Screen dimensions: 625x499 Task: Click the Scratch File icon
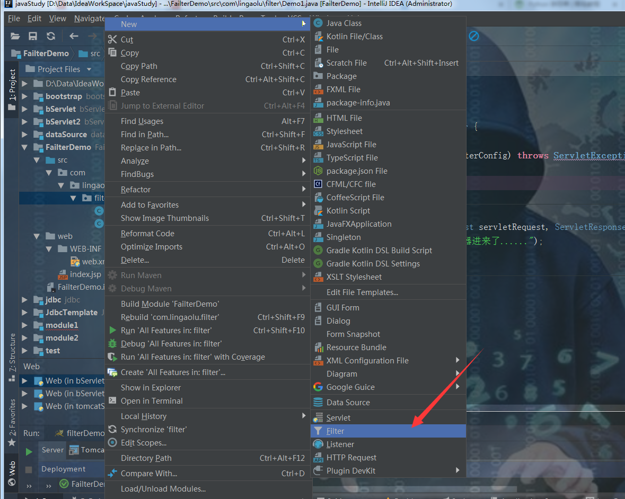318,63
